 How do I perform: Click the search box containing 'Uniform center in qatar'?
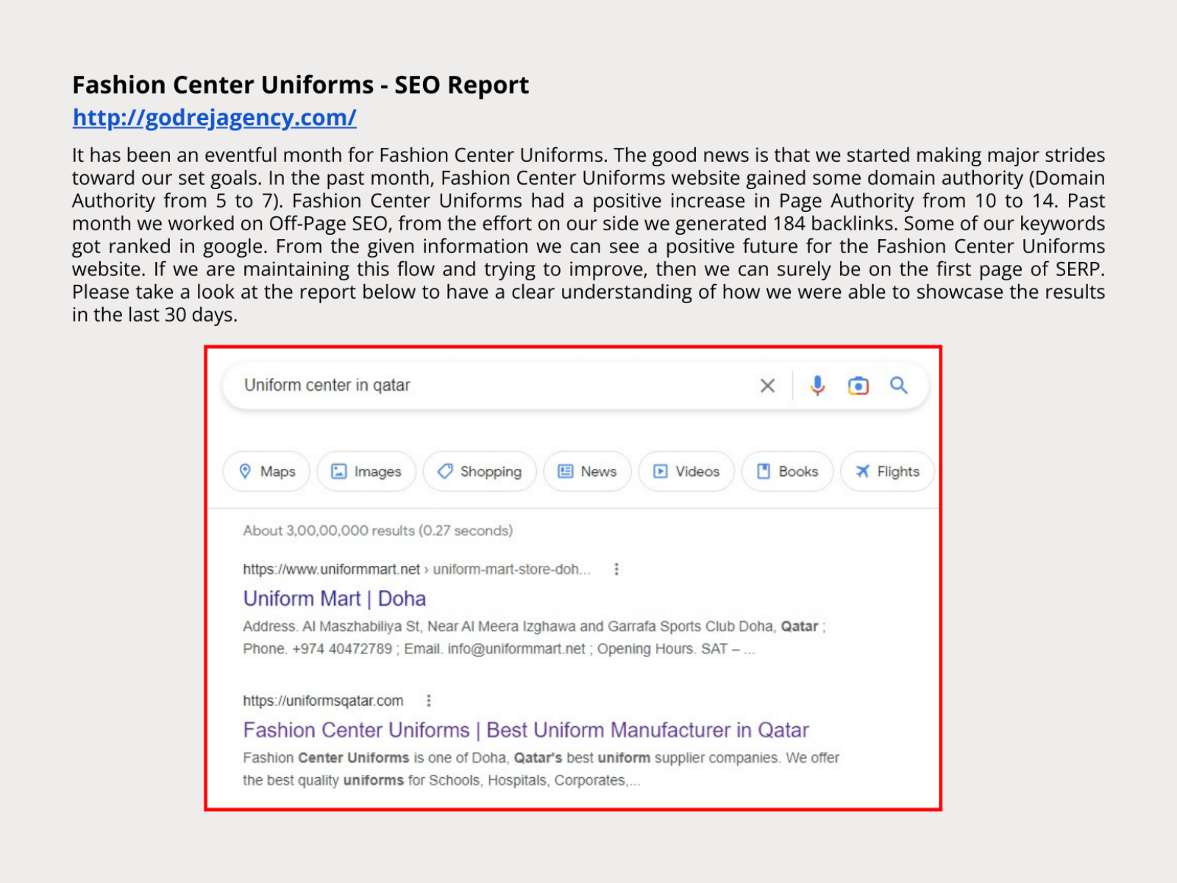tap(575, 386)
